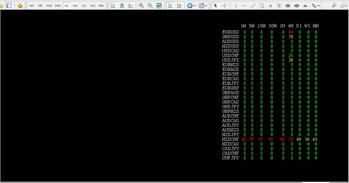Zoom in on the chart
Image resolution: width=349 pixels, height=183 pixels.
[x=141, y=6]
